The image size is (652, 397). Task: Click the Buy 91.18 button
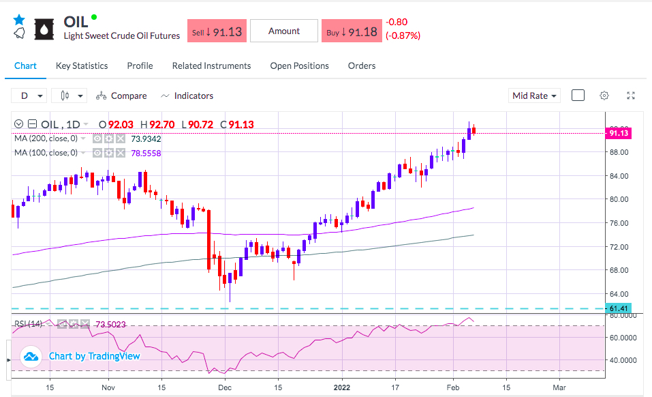[x=352, y=31]
